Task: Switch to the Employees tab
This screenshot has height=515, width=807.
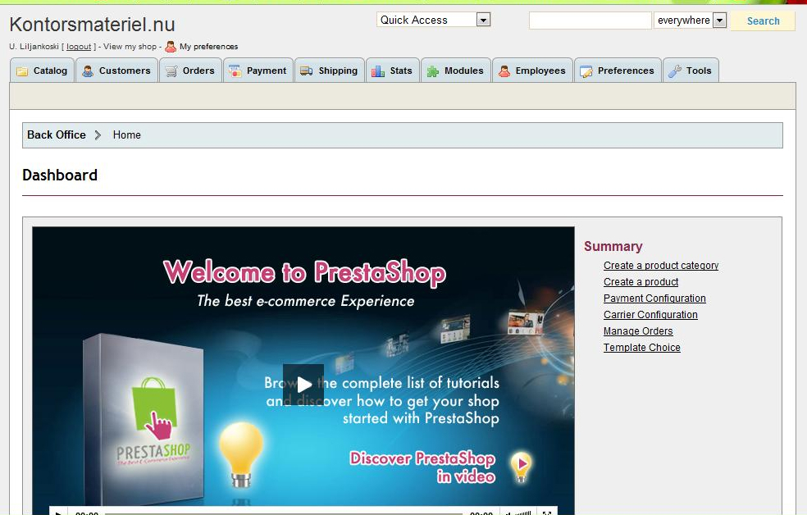Action: [533, 71]
